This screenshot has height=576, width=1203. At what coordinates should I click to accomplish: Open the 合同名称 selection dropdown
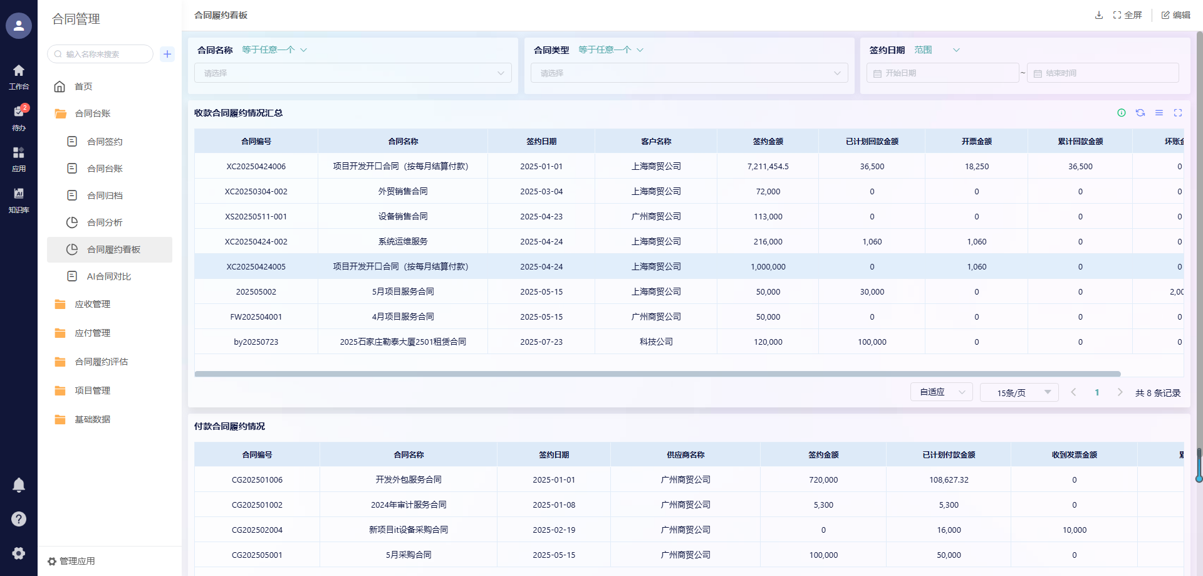coord(353,73)
